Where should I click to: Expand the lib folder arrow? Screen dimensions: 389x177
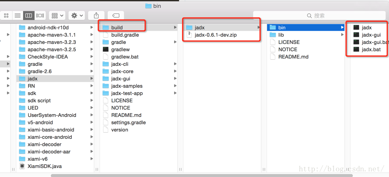coord(343,35)
